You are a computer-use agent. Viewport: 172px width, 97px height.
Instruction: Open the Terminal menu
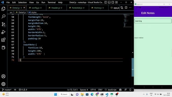point(52,2)
